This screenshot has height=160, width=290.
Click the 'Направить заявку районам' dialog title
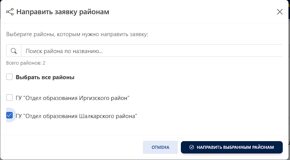click(63, 12)
